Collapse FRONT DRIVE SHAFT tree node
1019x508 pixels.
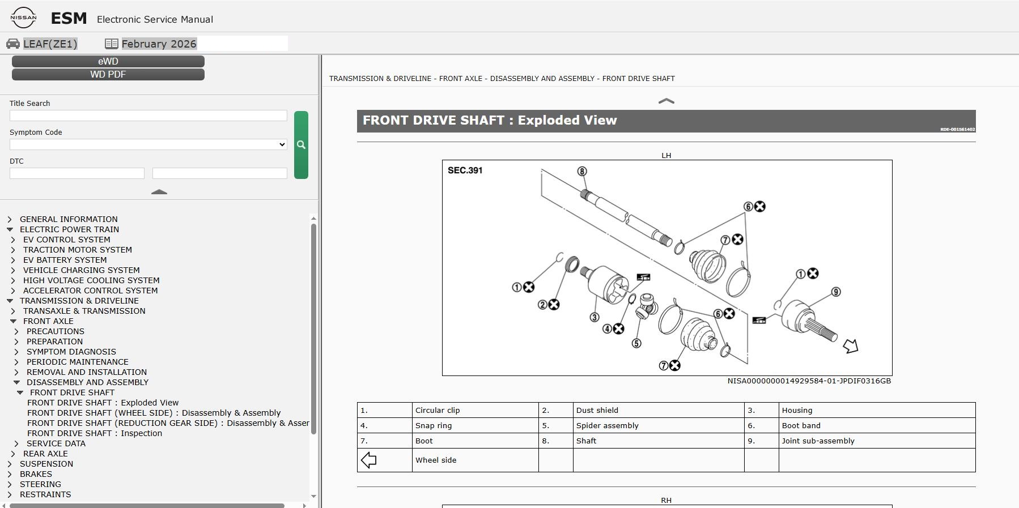pos(20,392)
